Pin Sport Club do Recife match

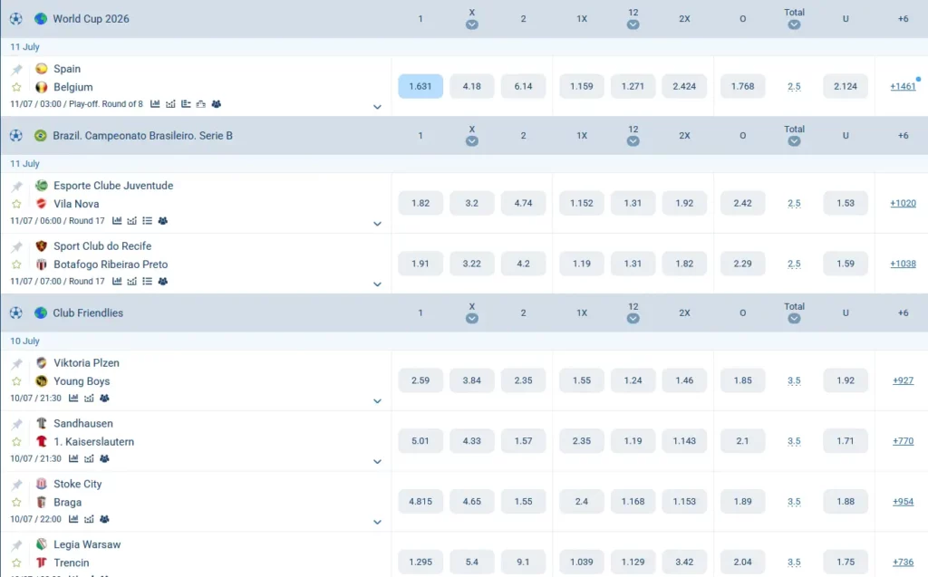pyautogui.click(x=16, y=246)
